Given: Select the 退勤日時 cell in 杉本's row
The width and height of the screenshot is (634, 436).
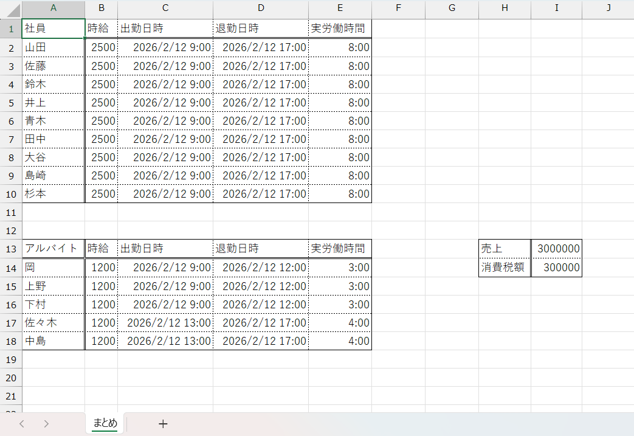Looking at the screenshot, I should 261,194.
